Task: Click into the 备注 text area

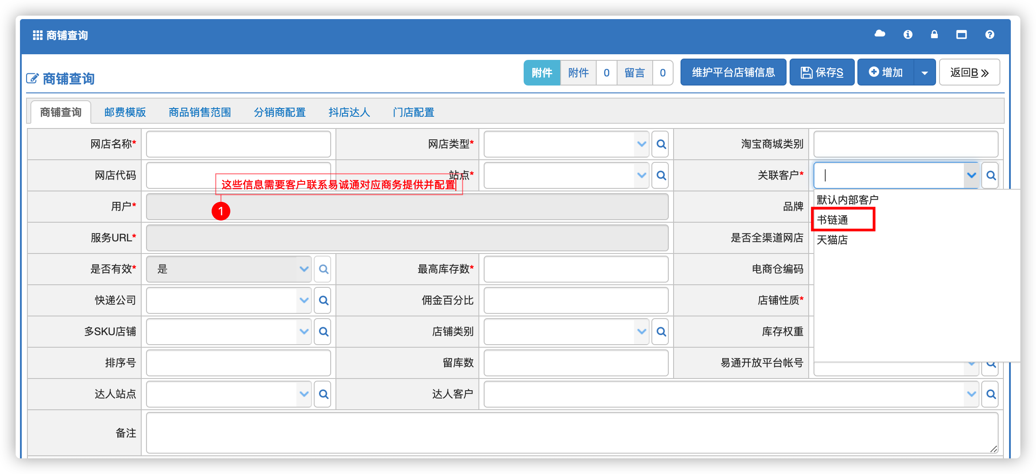Action: (572, 433)
